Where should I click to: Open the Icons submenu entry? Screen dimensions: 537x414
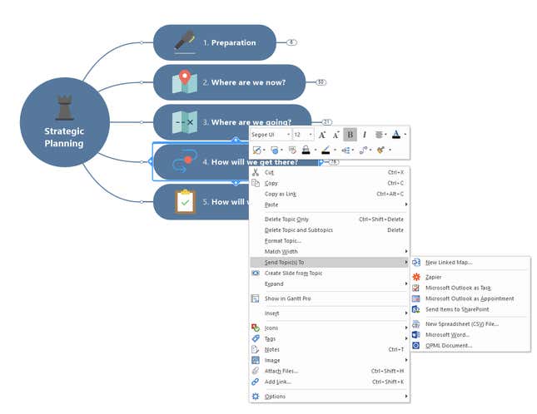pyautogui.click(x=330, y=328)
